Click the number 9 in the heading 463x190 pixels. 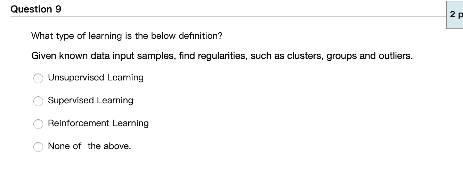point(58,9)
